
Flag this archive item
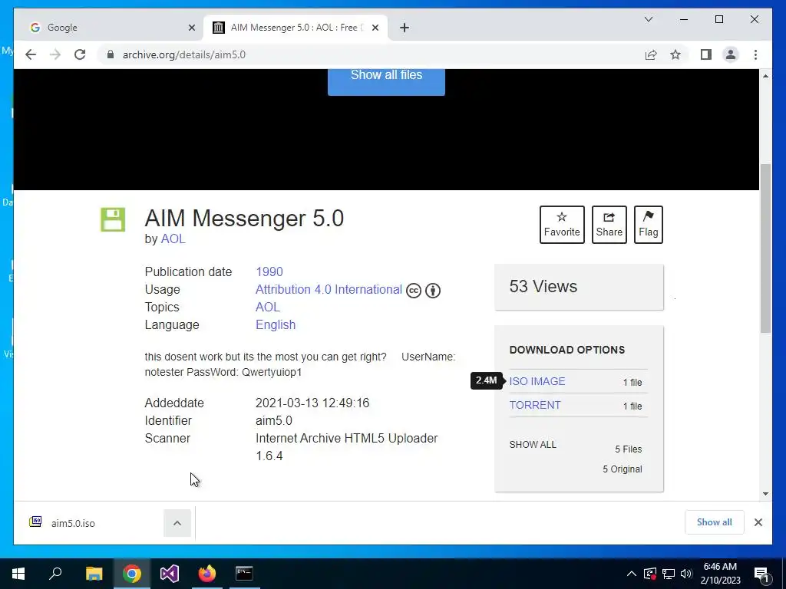click(648, 225)
